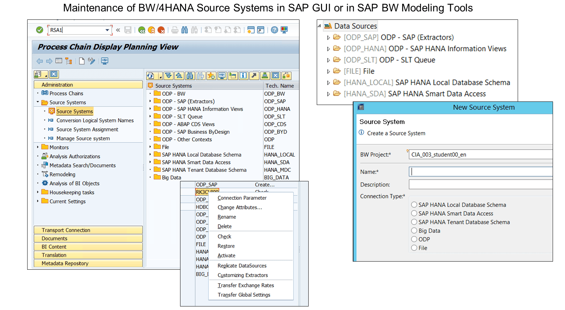Click the hierarchy tree display icon

69,61
